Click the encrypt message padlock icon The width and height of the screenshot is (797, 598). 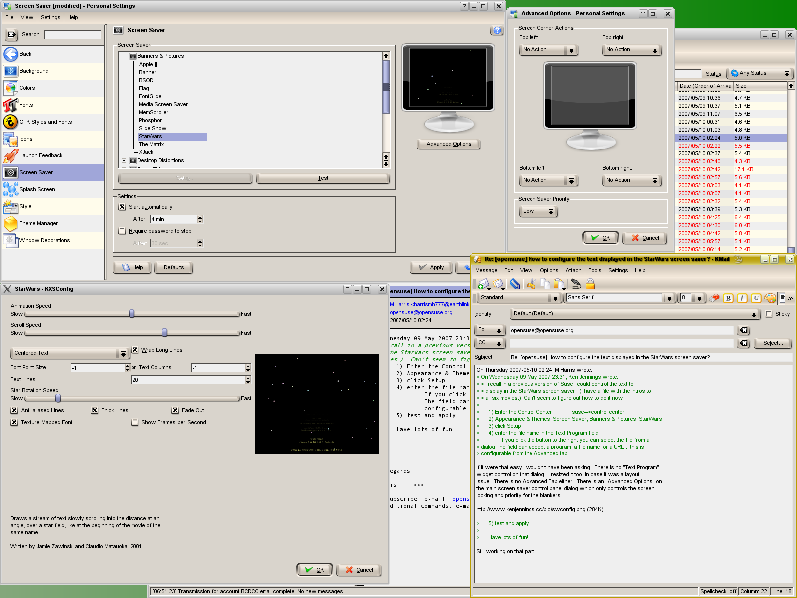point(590,284)
